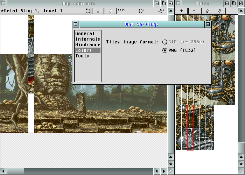Image resolution: width=245 pixels, height=175 pixels.
Task: Click the Tiles window resize gadget
Action: point(241,171)
